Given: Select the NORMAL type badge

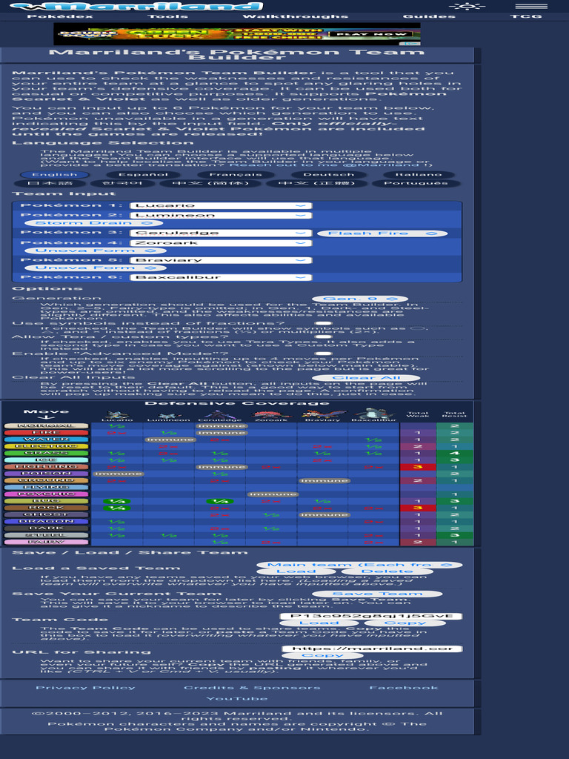Looking at the screenshot, I should click(x=47, y=426).
